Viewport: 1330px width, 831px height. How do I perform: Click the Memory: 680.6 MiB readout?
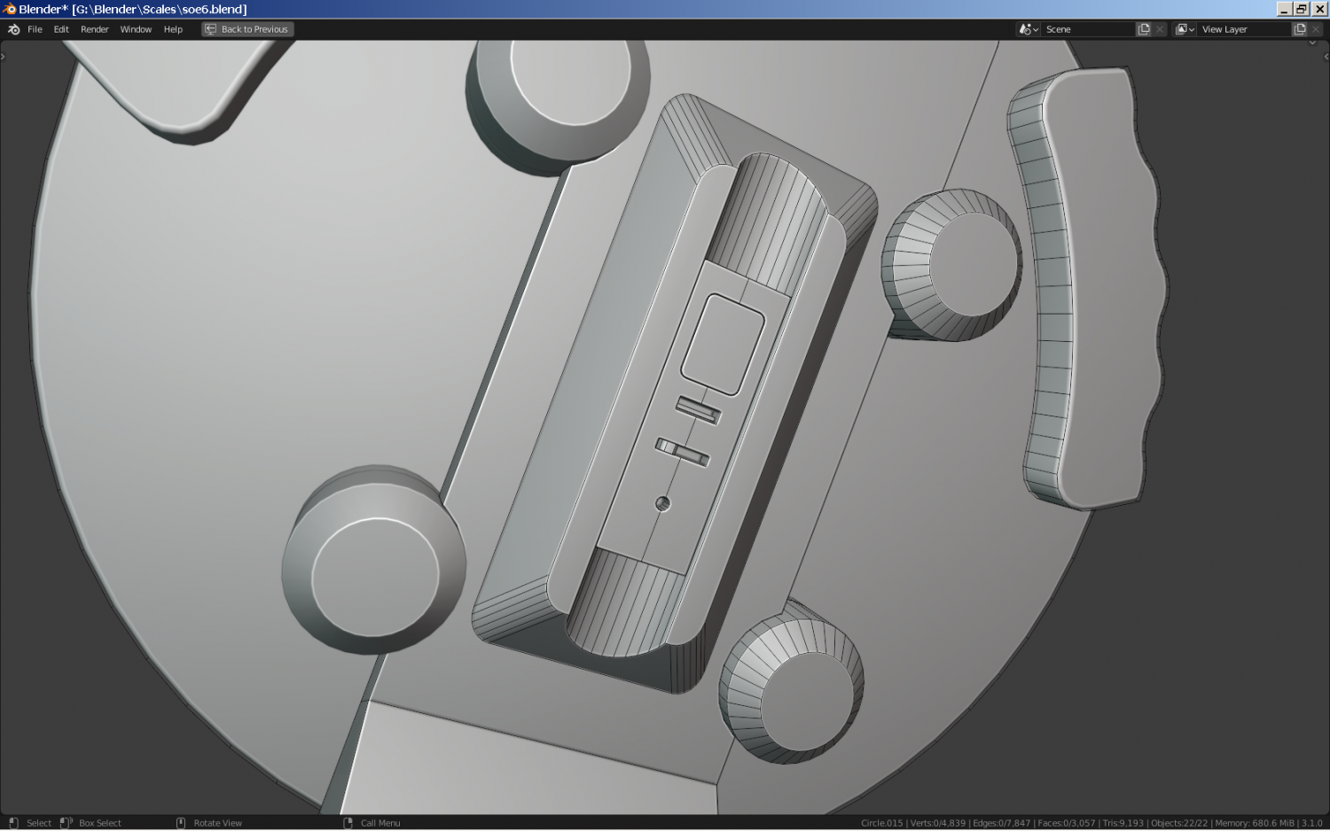pos(1255,823)
